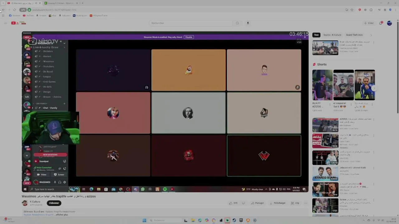Viewport: 399px width, 224px height.
Task: Go back with browser back arrow
Action: tap(3, 10)
